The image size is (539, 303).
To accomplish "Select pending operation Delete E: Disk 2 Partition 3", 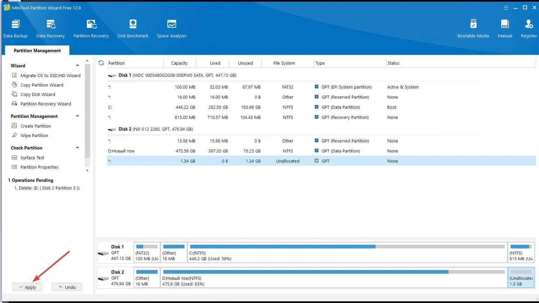I will pyautogui.click(x=47, y=188).
